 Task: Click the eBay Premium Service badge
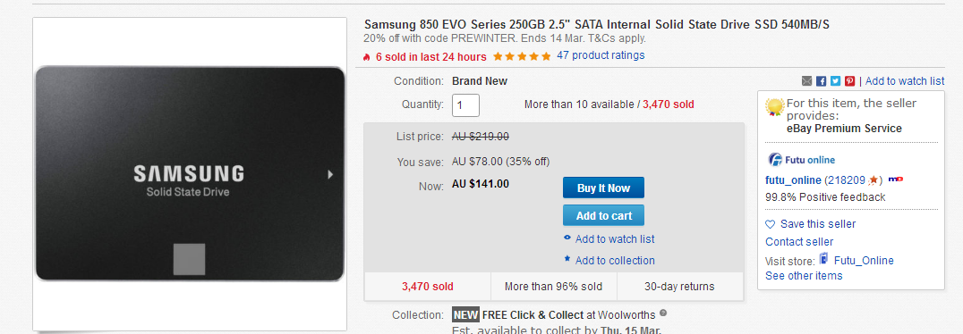pos(775,106)
